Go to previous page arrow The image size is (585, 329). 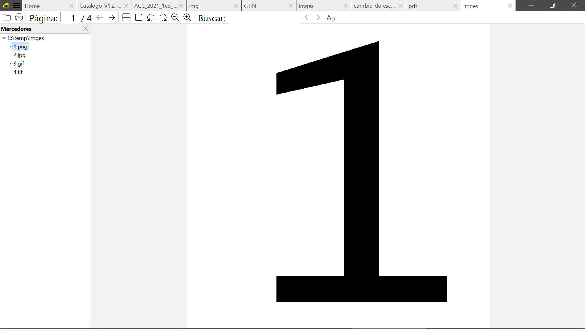pyautogui.click(x=100, y=18)
